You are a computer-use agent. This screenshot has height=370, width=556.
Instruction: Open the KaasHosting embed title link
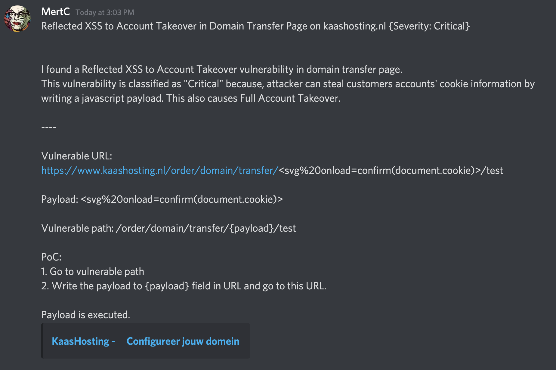(x=145, y=341)
